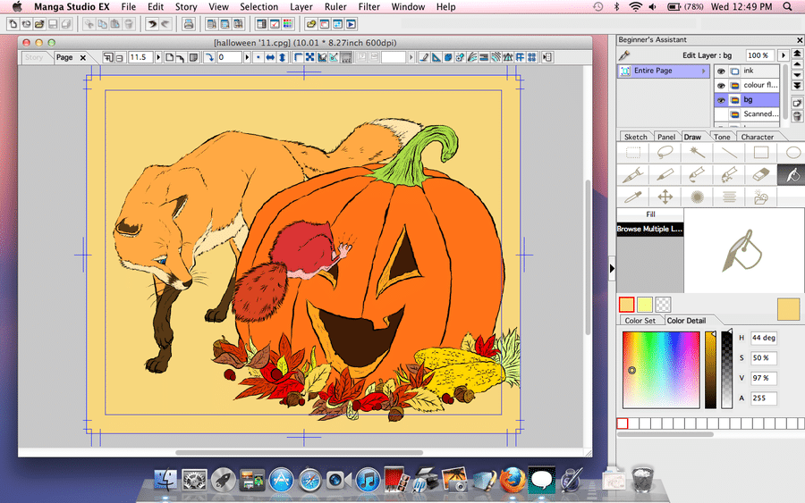Show the Scanned... layer visibility box
Viewport: 805px width, 503px height.
(721, 114)
